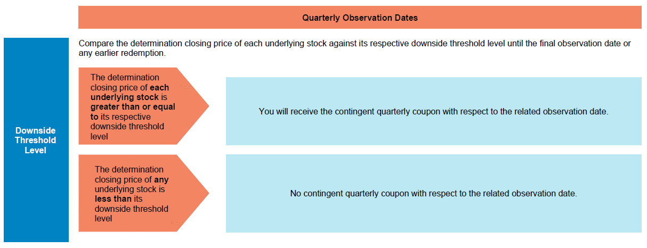Click the bold phrase 'greater than or equal to'
Screen dimensions: 647x248
[x=133, y=112]
